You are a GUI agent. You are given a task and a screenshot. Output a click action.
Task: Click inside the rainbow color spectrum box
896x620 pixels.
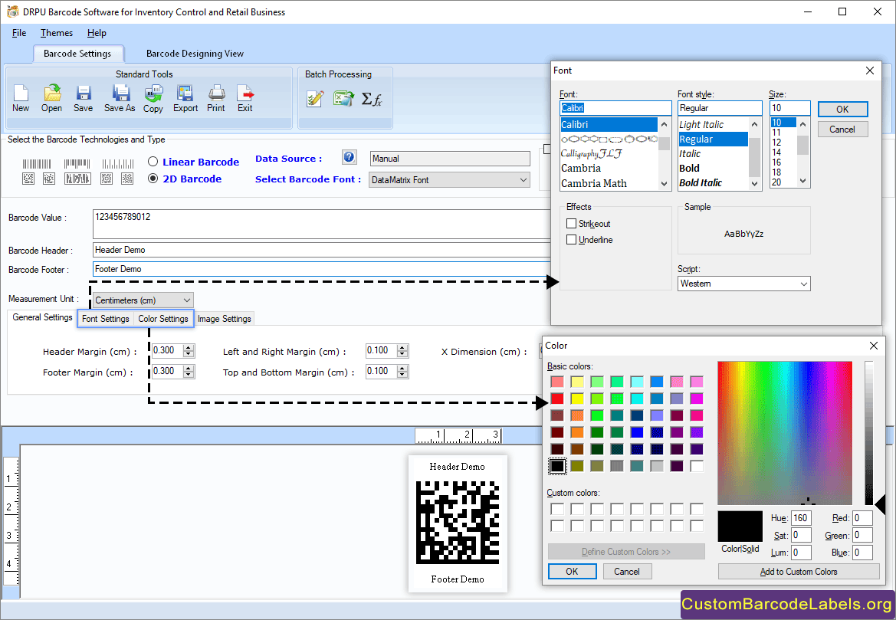coord(785,433)
